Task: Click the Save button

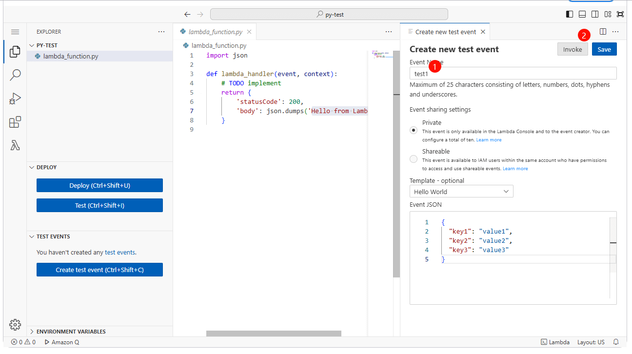Action: click(604, 49)
